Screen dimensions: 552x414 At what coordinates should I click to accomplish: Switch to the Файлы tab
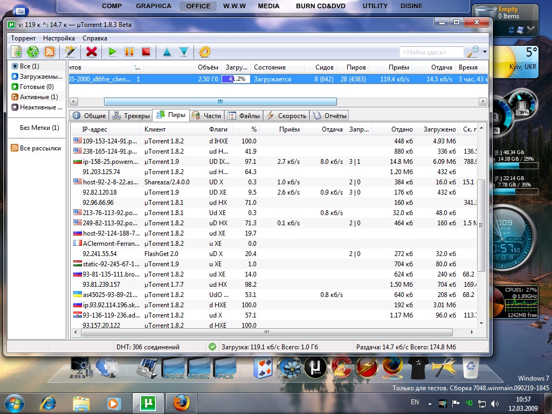point(244,115)
